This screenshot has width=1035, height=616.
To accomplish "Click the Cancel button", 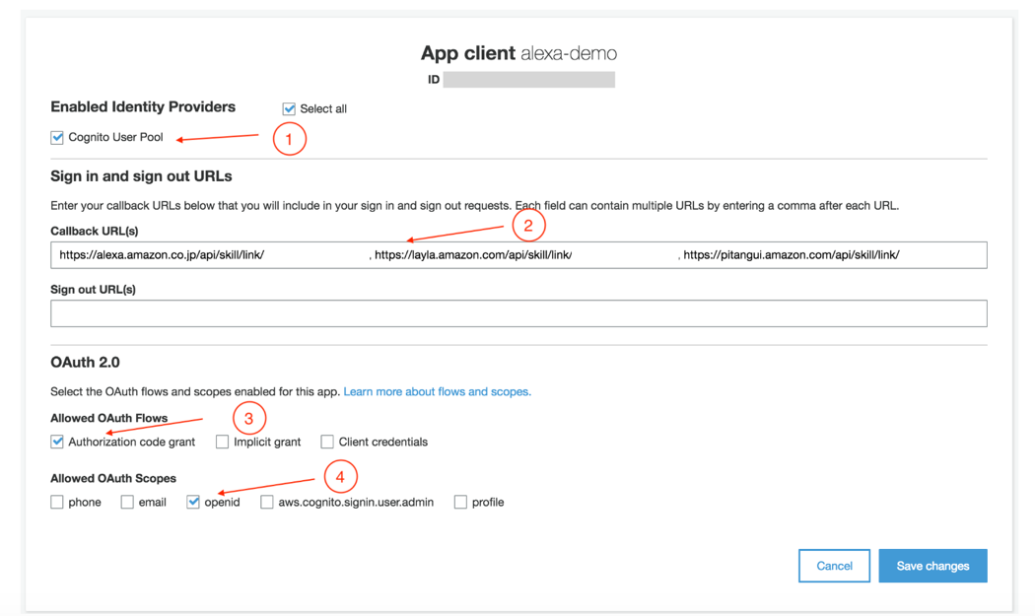I will [x=834, y=566].
